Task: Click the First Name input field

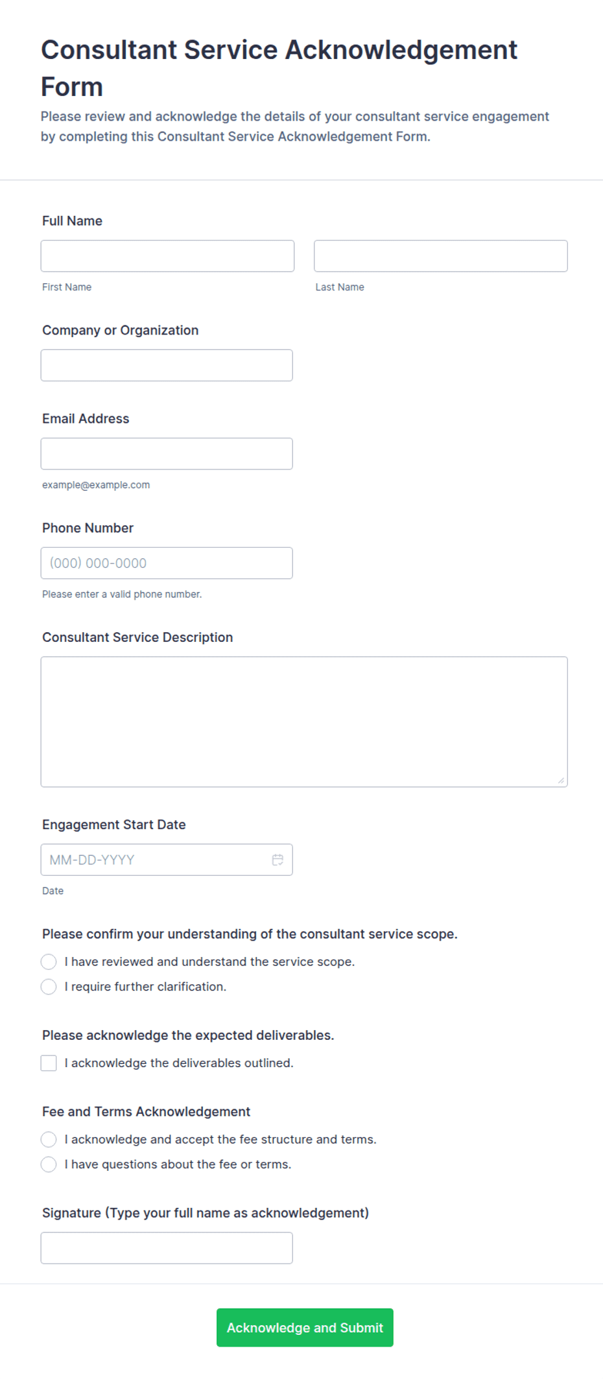Action: click(x=167, y=256)
